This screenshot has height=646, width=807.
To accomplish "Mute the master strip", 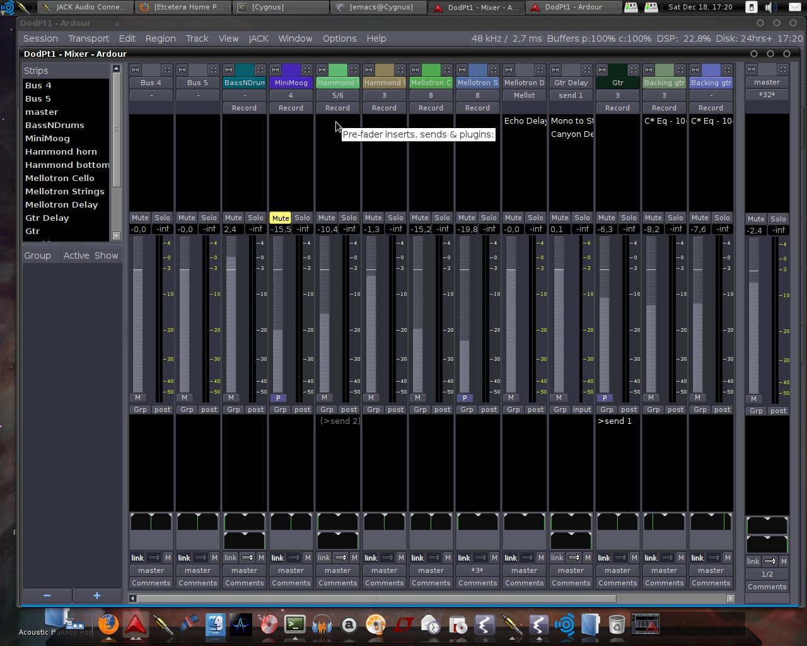I will pyautogui.click(x=756, y=219).
